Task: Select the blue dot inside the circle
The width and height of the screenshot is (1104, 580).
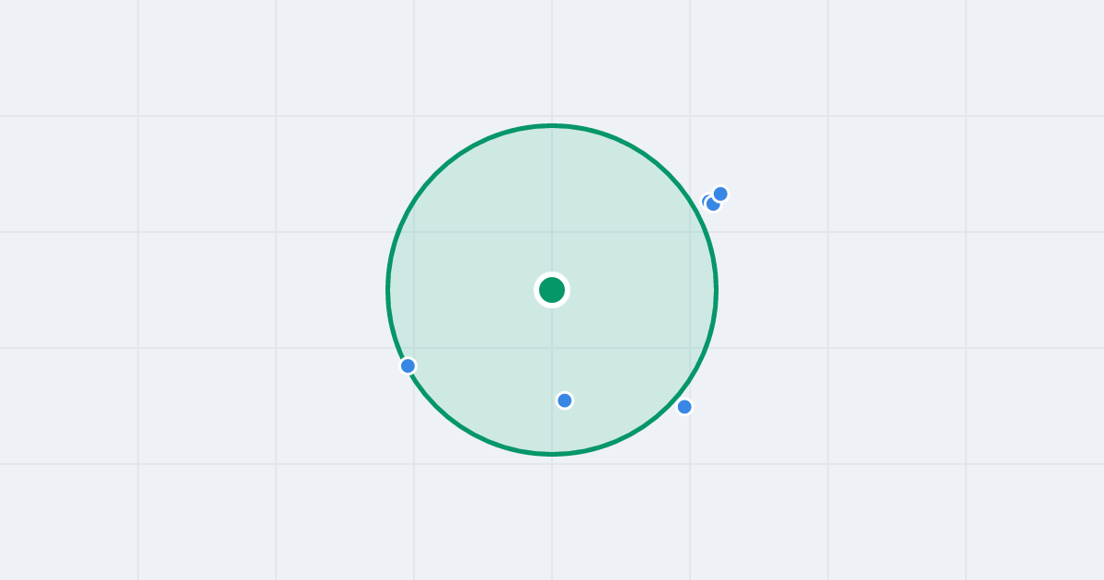Action: pyautogui.click(x=565, y=400)
